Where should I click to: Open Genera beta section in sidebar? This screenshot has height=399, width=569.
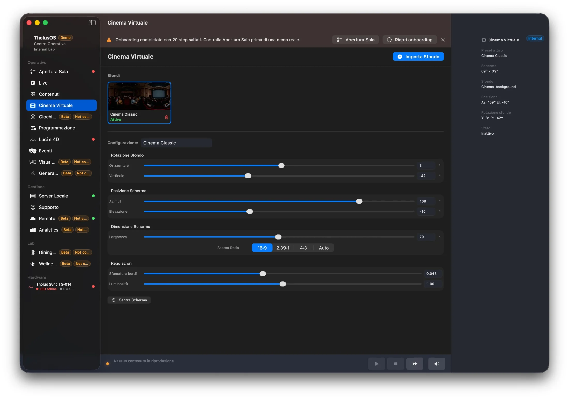[62, 173]
